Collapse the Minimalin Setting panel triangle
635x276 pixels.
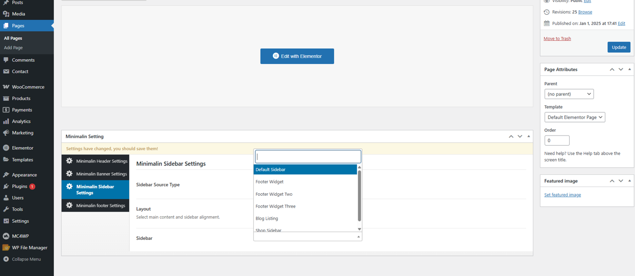pyautogui.click(x=529, y=136)
